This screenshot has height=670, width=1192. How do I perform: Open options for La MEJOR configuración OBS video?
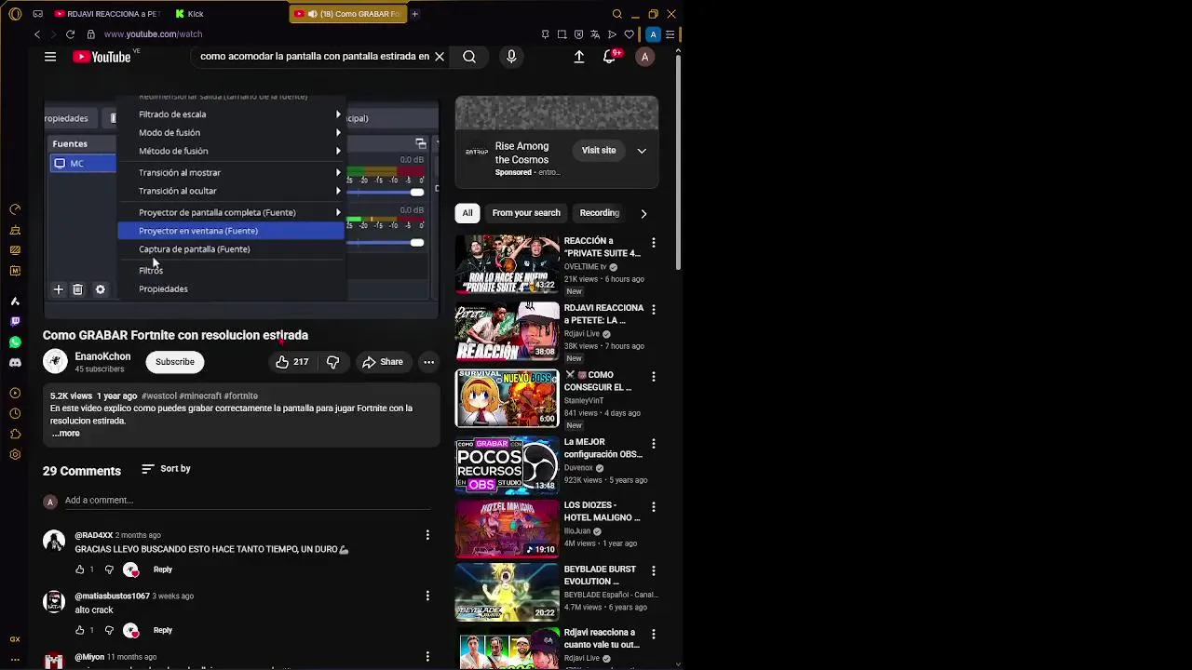click(653, 444)
